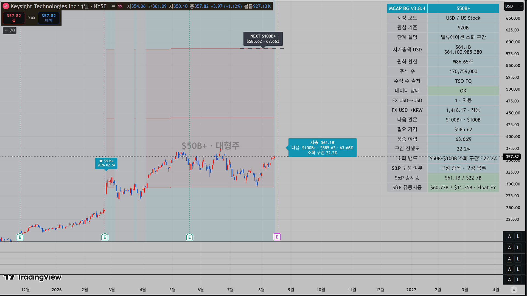This screenshot has width=527, height=296.
Task: Click the 357.82 current price axis label
Action: point(512,157)
